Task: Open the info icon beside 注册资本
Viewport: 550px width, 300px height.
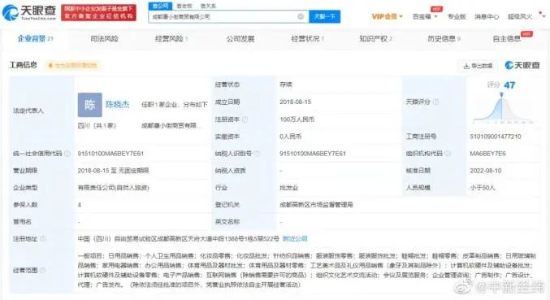Action: point(245,120)
